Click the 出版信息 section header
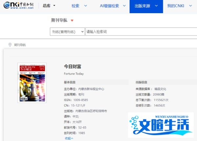197x141 pixels. 141,82
